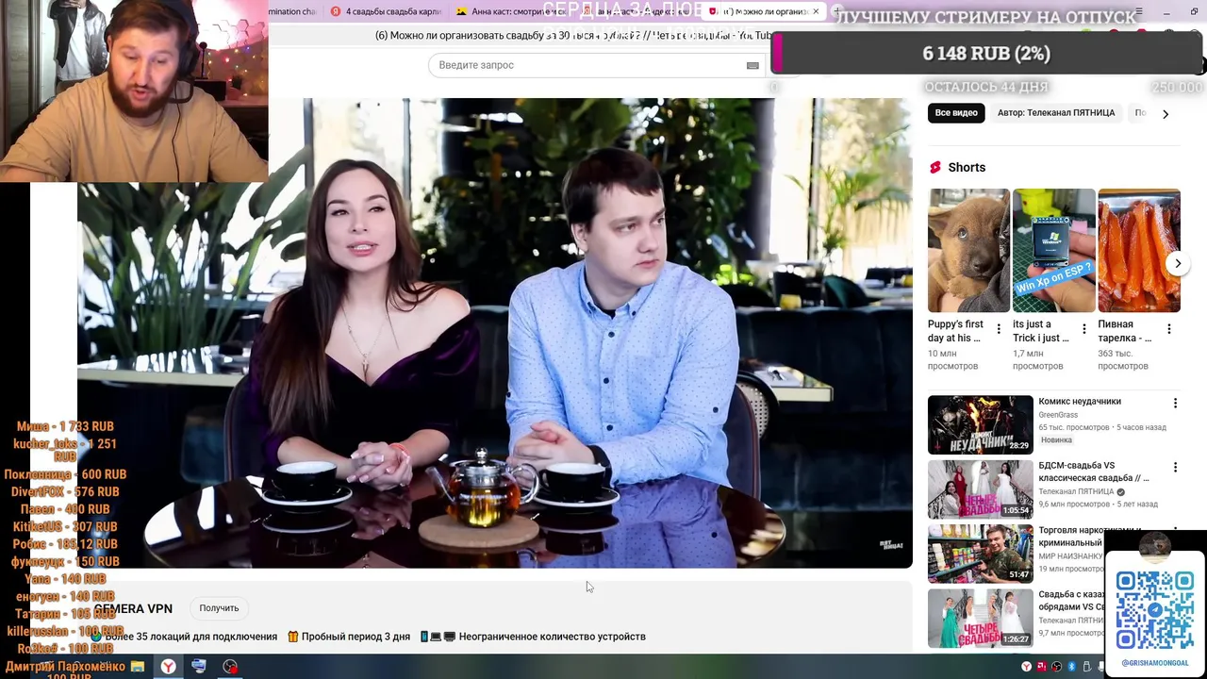
Task: Open new browser tab with plus button
Action: coord(837,11)
